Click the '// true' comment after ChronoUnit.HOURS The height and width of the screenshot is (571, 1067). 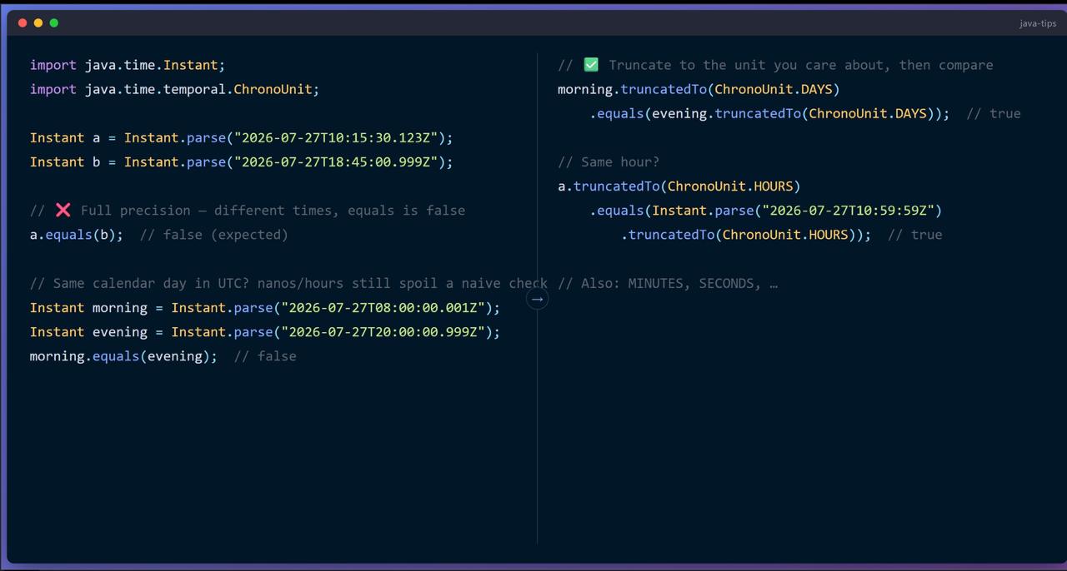click(915, 235)
